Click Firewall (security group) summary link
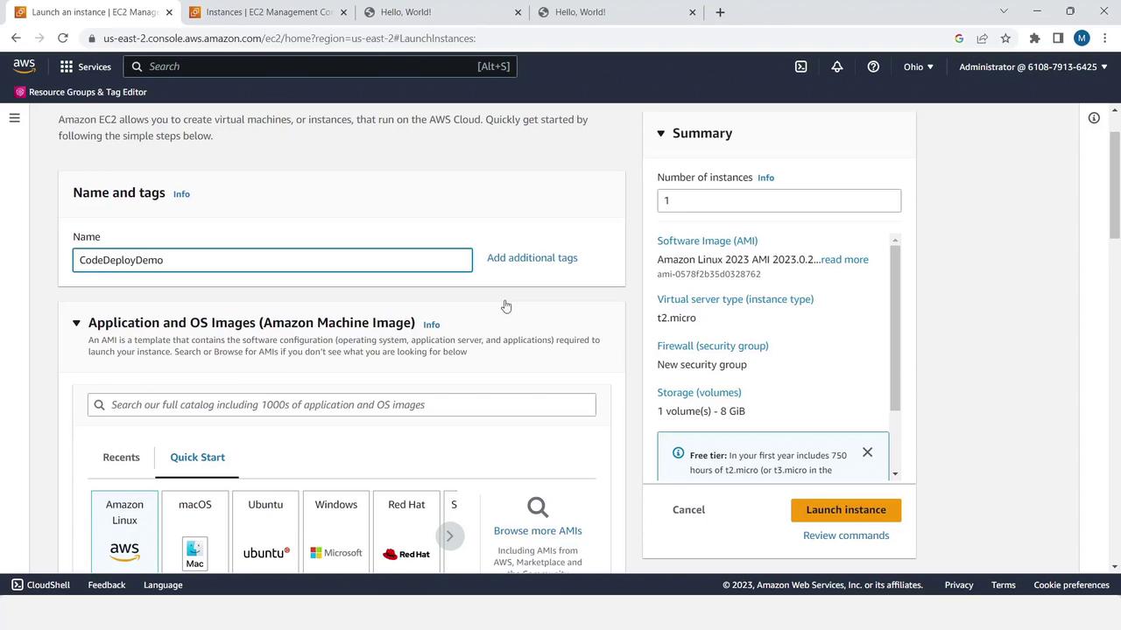1121x630 pixels. (x=713, y=346)
